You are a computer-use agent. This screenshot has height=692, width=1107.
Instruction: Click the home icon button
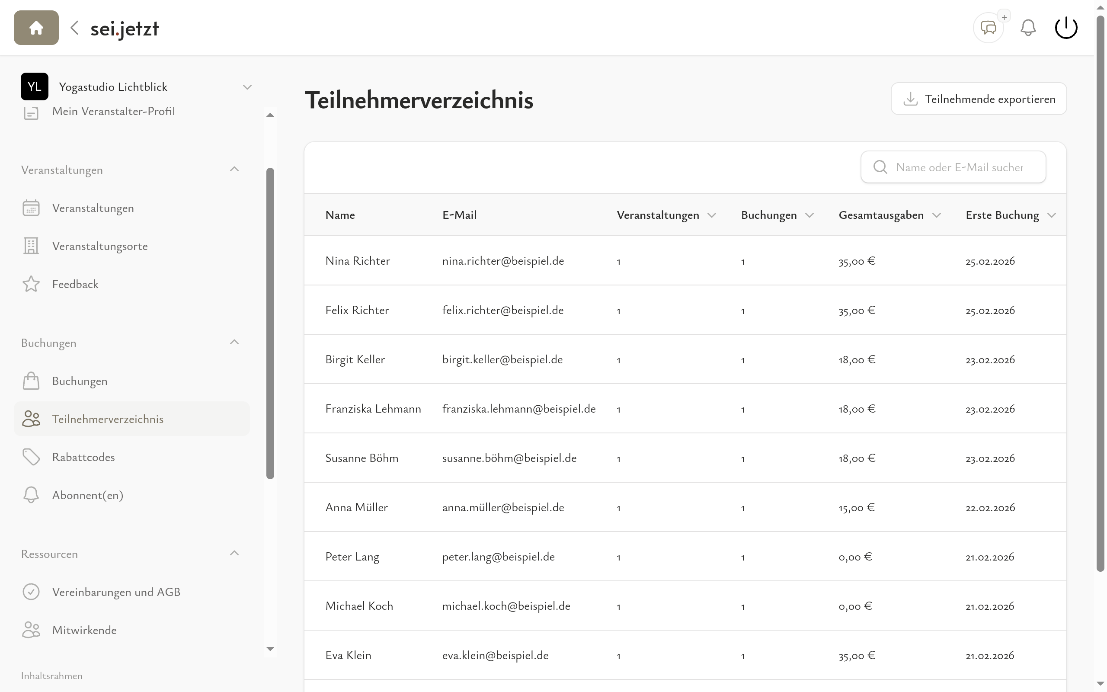tap(36, 28)
